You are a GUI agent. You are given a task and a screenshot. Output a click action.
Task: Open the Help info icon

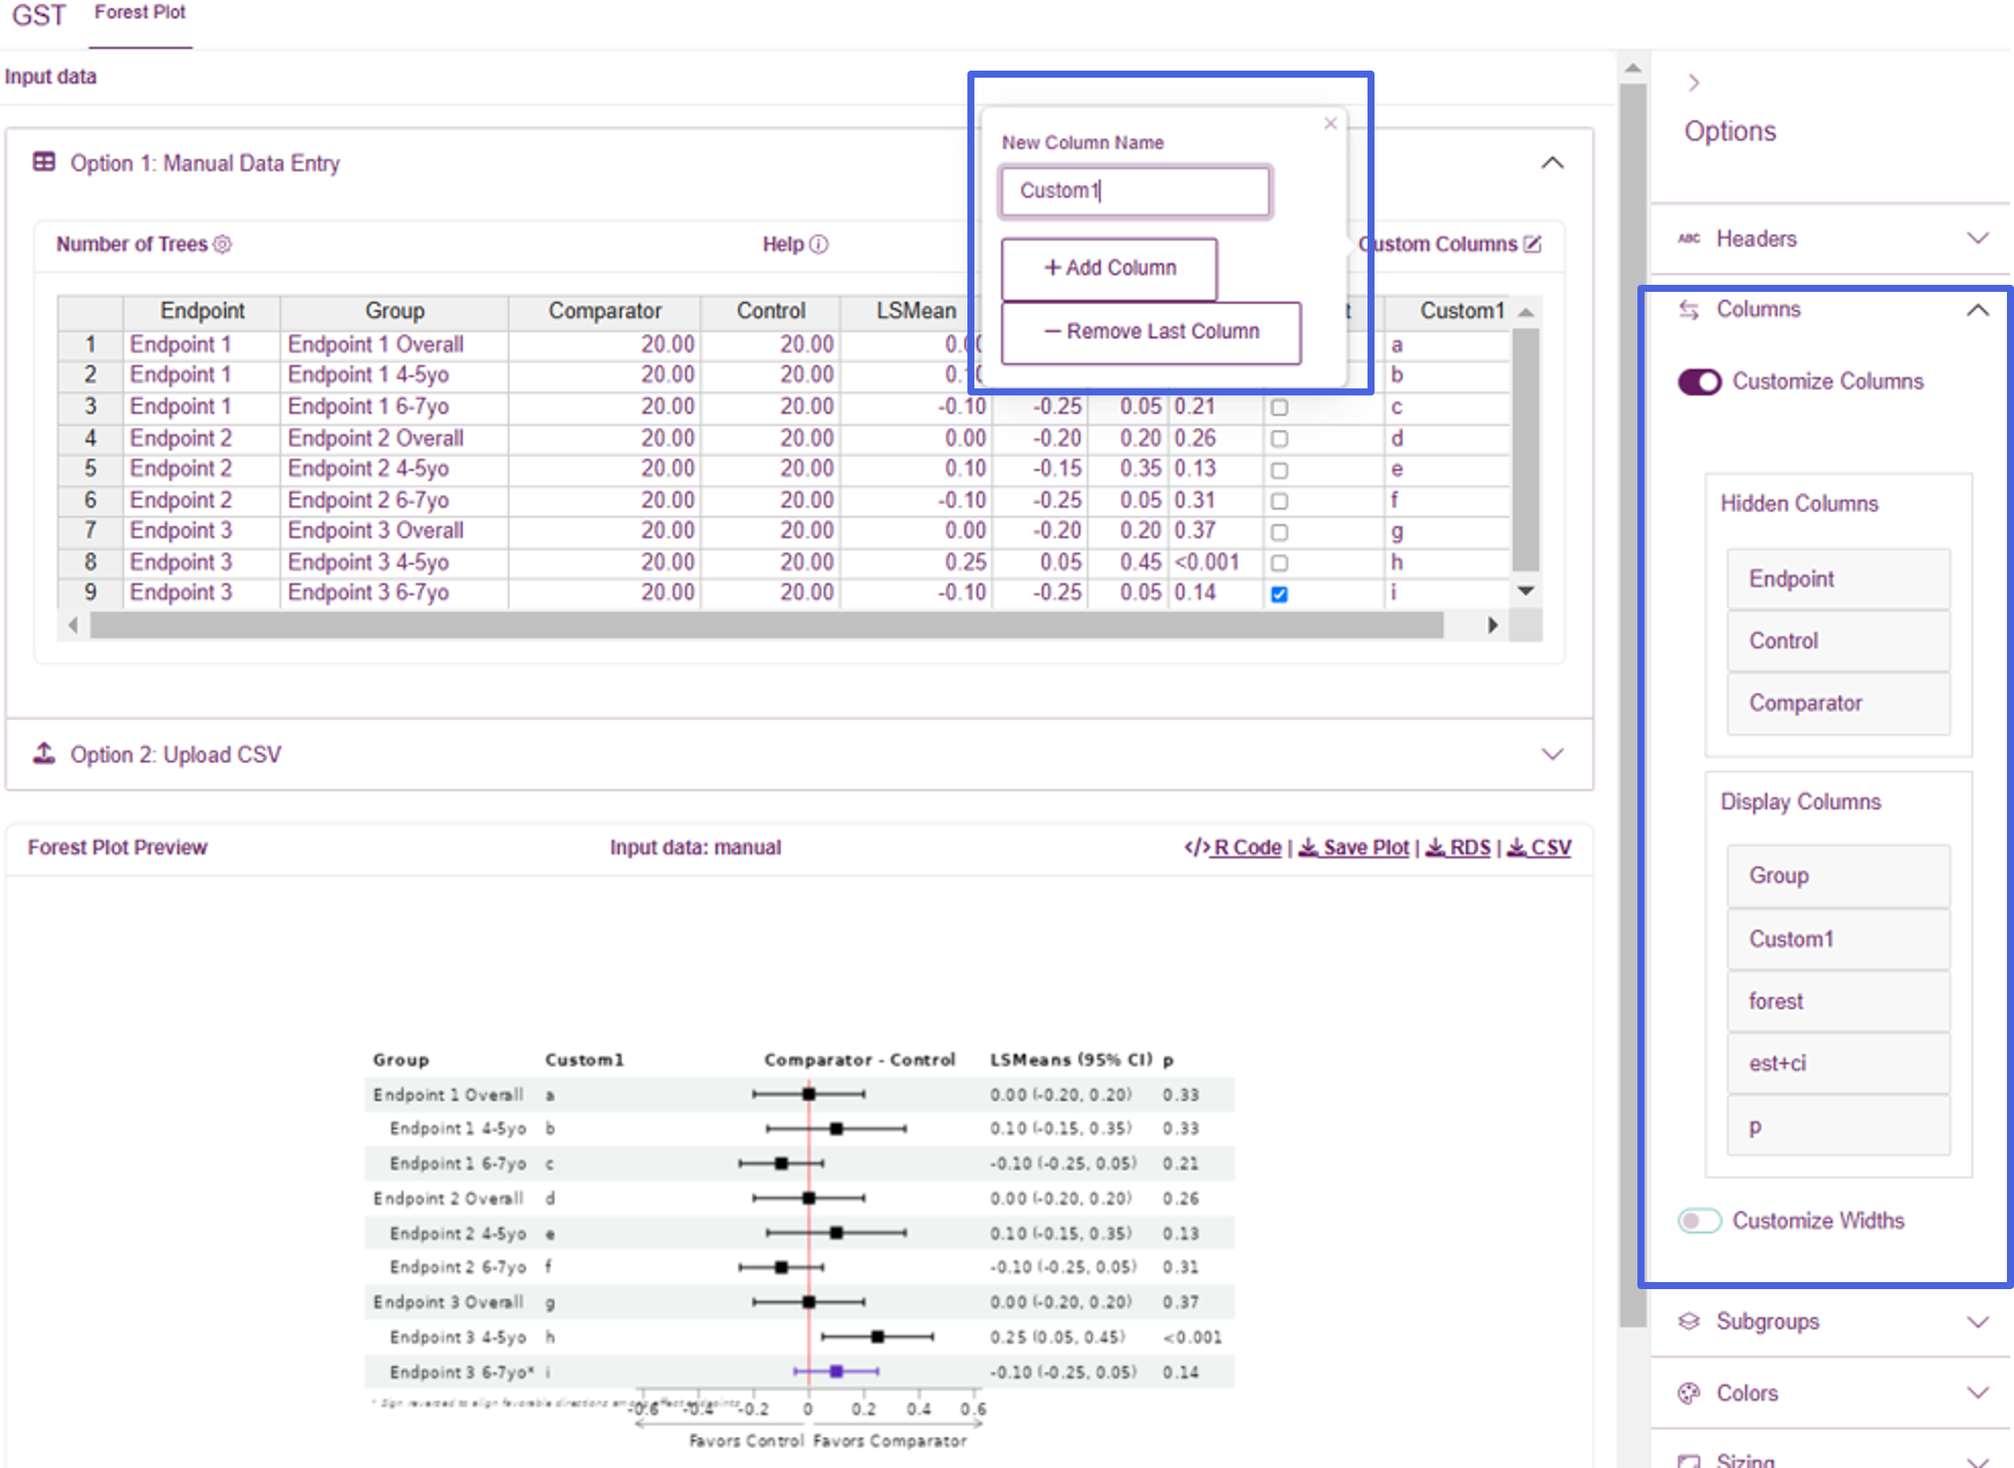click(x=819, y=244)
